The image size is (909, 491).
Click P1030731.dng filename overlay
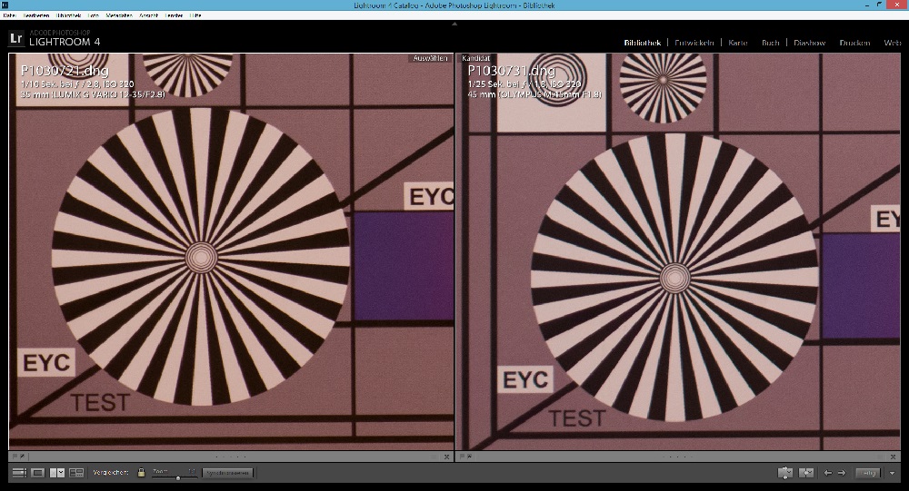[x=511, y=71]
